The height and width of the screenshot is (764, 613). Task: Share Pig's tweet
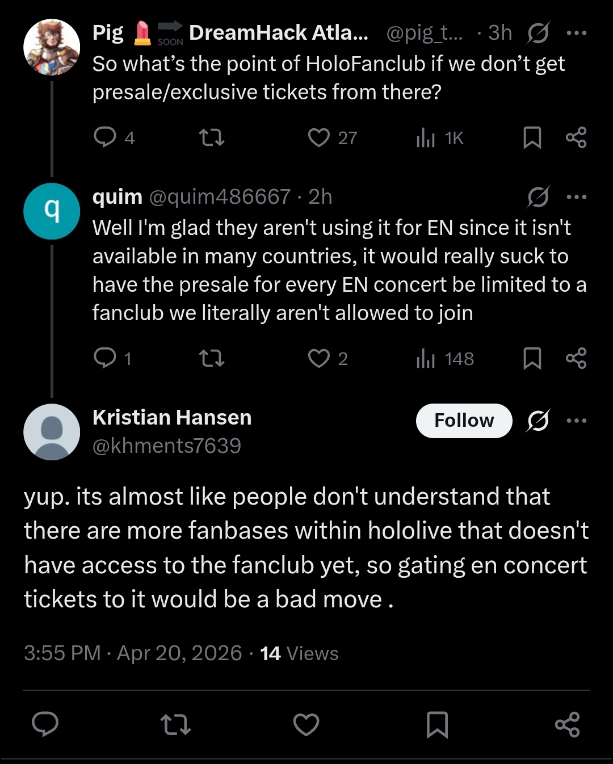[576, 137]
